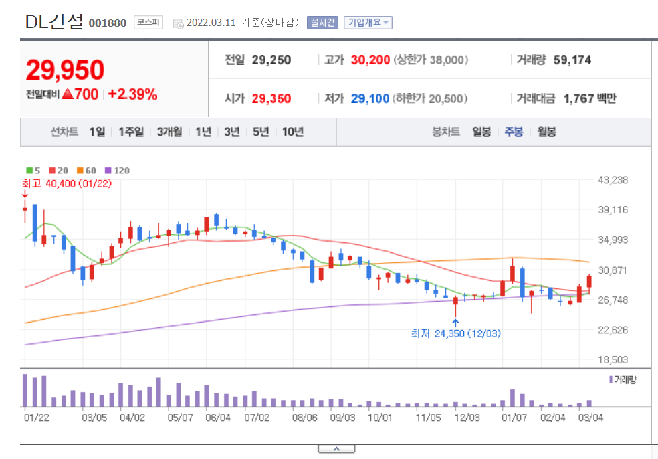The width and height of the screenshot is (658, 459).
Task: Switch to 주봉 weekly candle chart
Action: click(514, 132)
